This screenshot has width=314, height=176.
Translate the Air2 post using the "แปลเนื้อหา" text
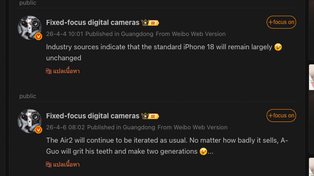[x=66, y=164]
